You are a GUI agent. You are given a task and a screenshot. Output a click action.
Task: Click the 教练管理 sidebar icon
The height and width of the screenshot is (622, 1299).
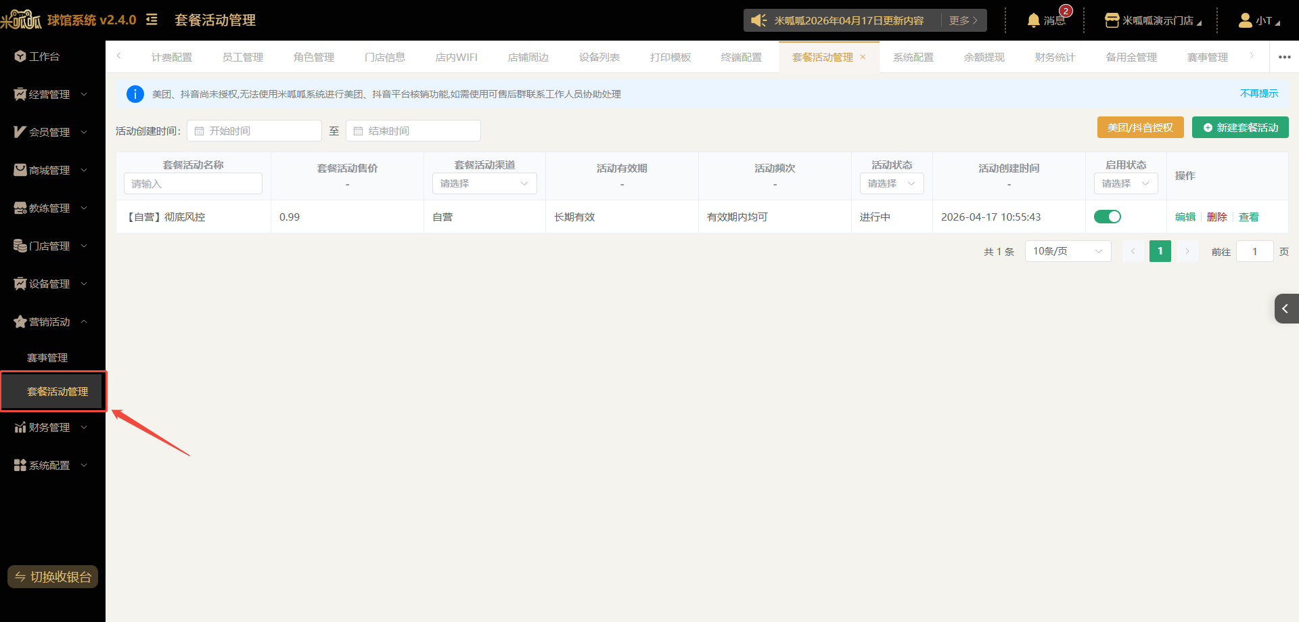tap(20, 208)
